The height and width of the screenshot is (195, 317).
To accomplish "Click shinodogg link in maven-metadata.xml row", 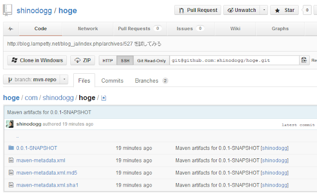I will click(x=274, y=160).
